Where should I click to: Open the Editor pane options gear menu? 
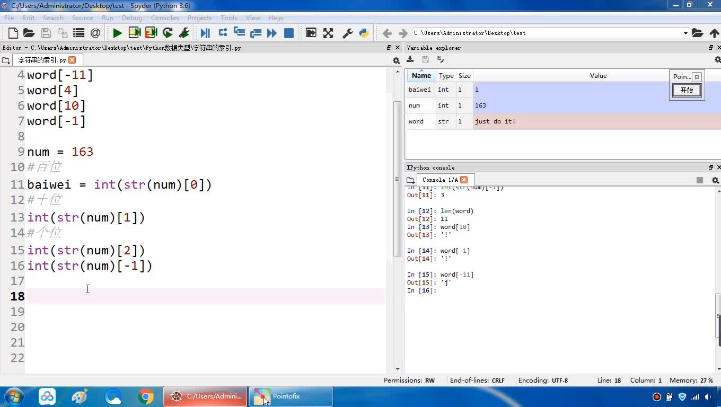395,60
